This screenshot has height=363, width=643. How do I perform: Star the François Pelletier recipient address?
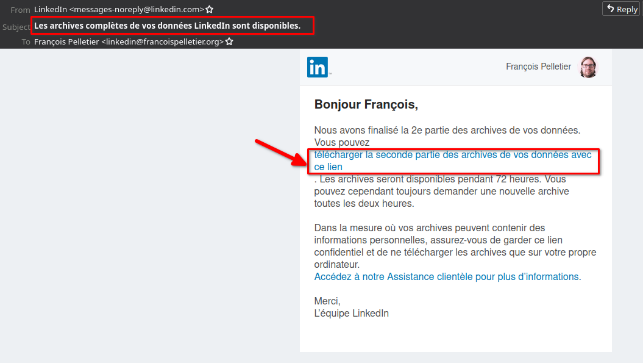[229, 41]
